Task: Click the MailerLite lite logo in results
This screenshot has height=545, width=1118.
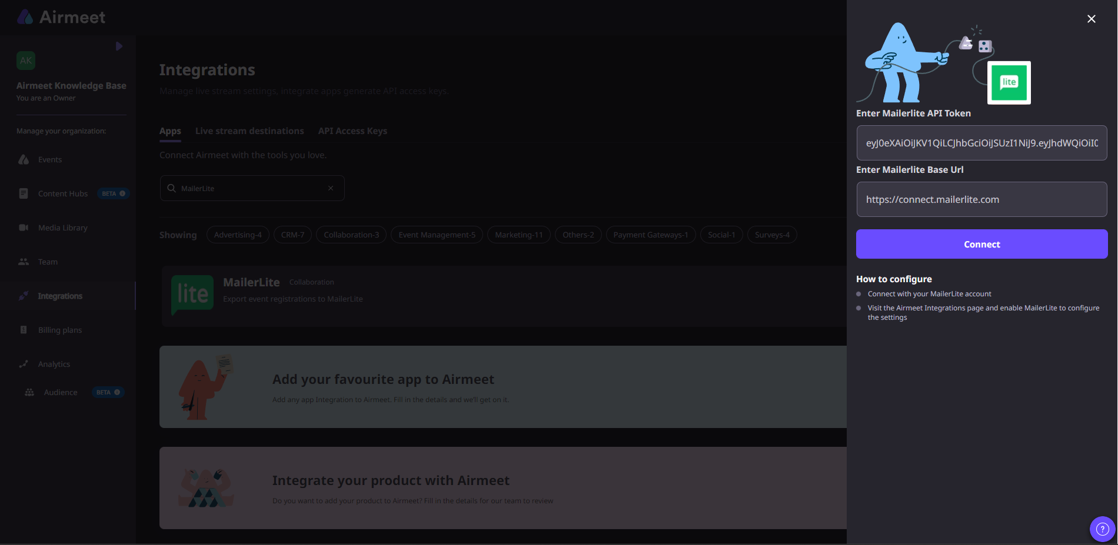Action: 192,295
